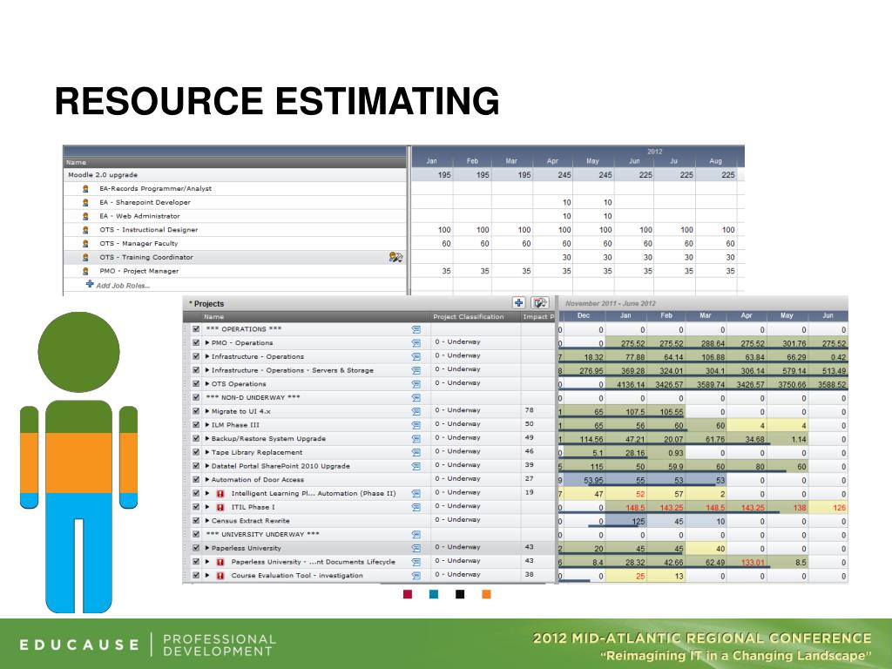Uncheck the *** OPERATIONS *** checkbox

[x=196, y=328]
